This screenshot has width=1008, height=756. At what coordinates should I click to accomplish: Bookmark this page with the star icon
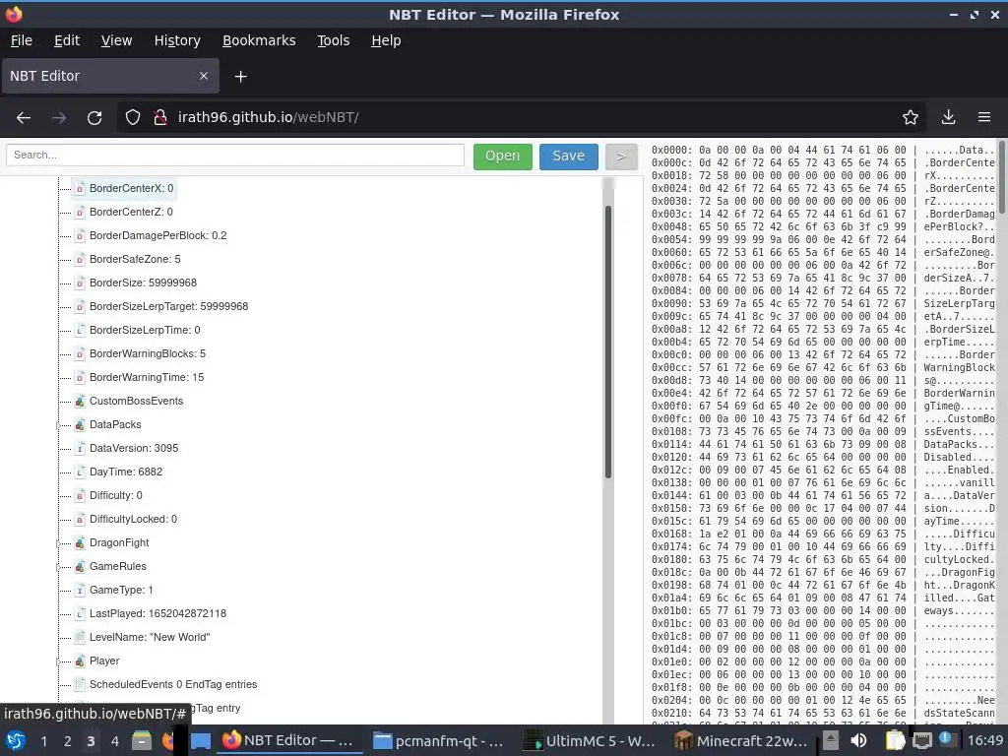[x=911, y=118]
